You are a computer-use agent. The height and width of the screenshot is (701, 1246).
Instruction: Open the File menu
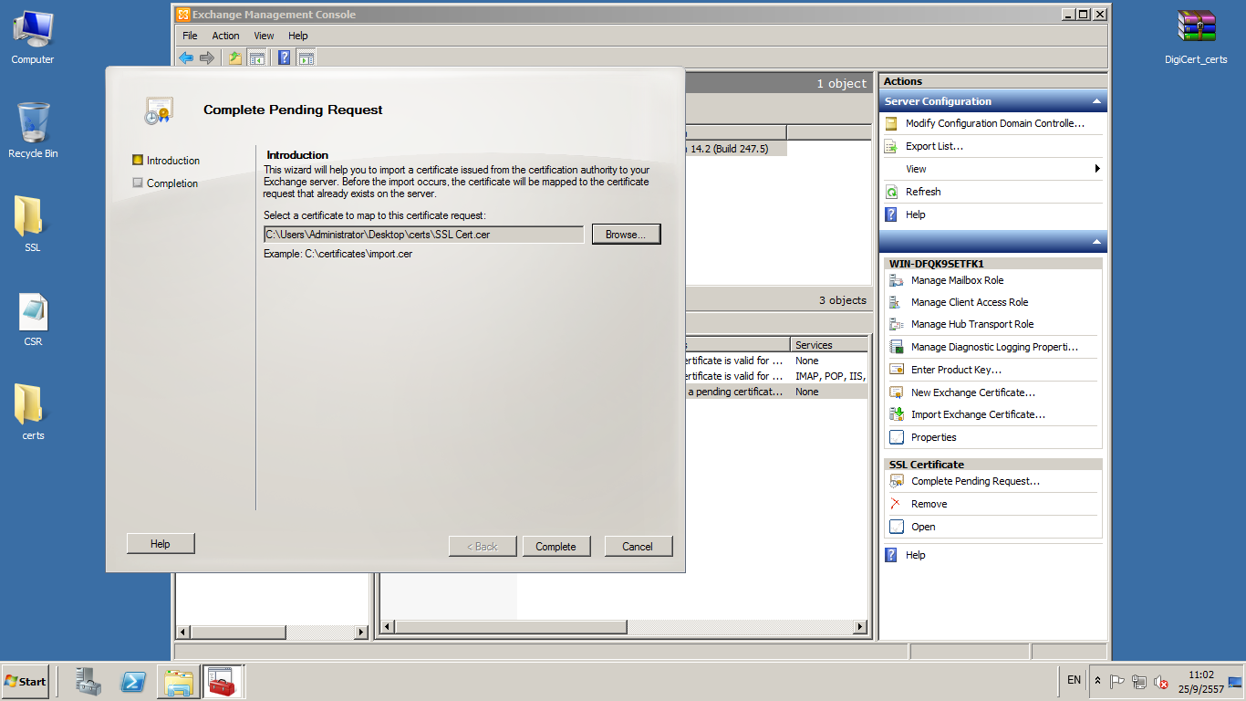pyautogui.click(x=190, y=36)
